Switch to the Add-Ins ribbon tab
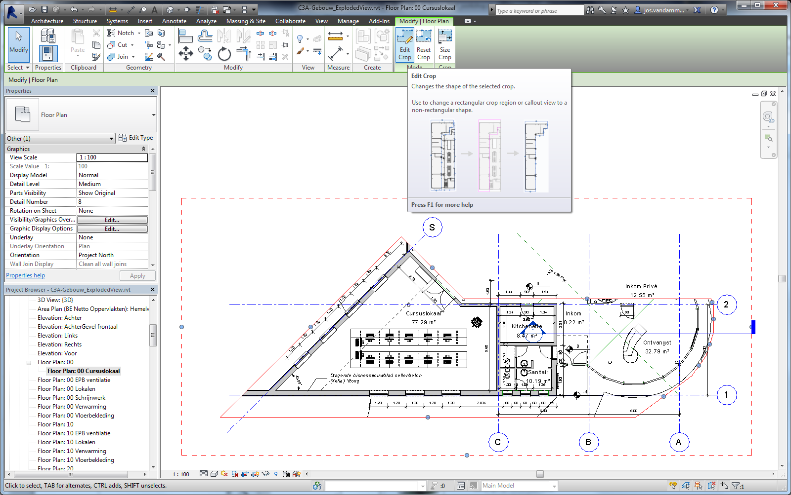Screen dimensions: 791x495 point(379,21)
